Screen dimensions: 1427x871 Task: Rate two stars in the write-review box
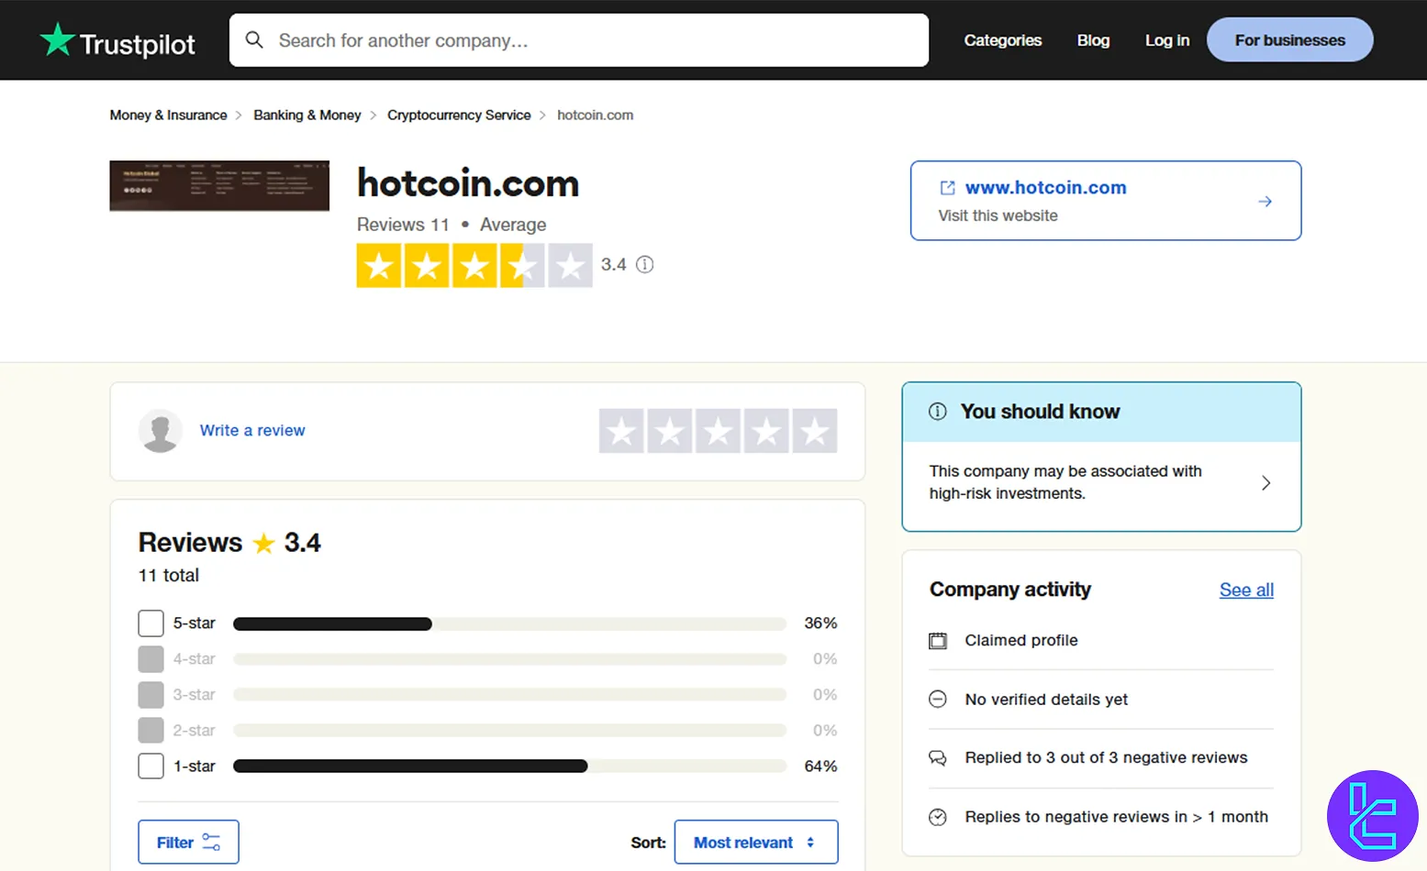670,431
